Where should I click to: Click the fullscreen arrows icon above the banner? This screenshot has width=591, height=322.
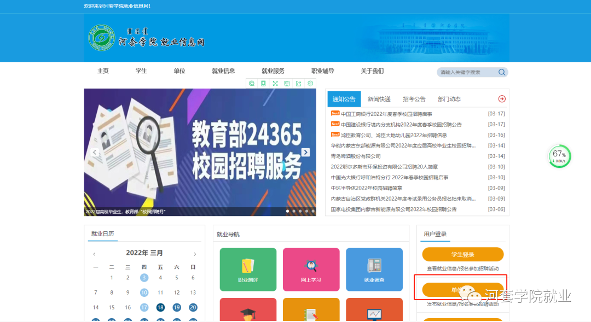pyautogui.click(x=275, y=83)
